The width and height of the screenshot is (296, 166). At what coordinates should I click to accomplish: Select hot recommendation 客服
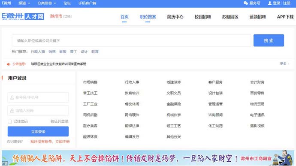point(63,51)
